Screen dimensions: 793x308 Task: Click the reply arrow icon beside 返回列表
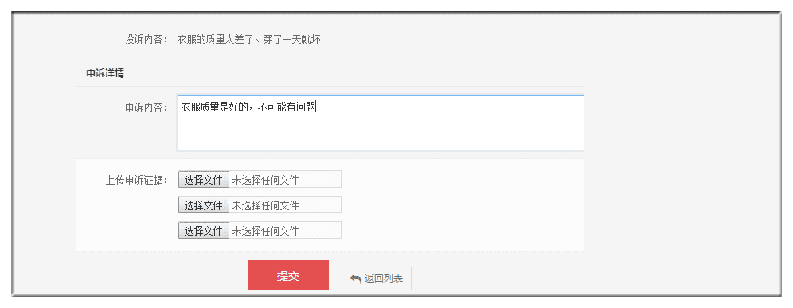coord(356,279)
